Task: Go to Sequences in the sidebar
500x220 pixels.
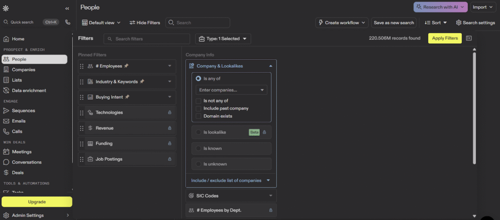Action: (23, 110)
